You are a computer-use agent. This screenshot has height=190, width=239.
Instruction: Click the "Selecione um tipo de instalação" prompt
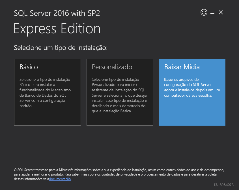click(x=61, y=48)
